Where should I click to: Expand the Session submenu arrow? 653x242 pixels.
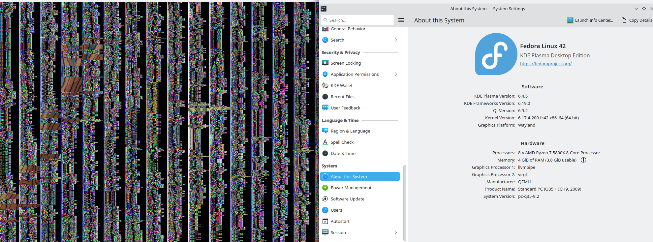396,232
